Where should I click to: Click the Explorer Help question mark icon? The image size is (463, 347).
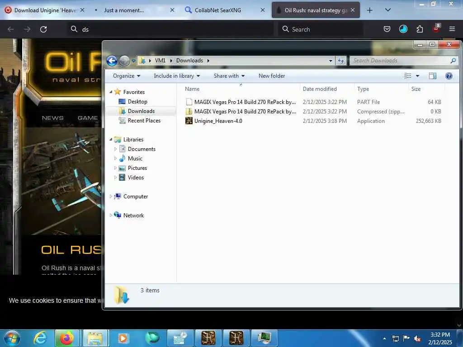[449, 76]
